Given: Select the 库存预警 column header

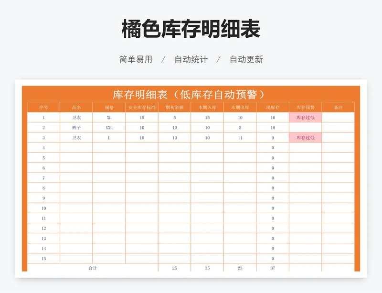Looking at the screenshot, I should (x=306, y=108).
